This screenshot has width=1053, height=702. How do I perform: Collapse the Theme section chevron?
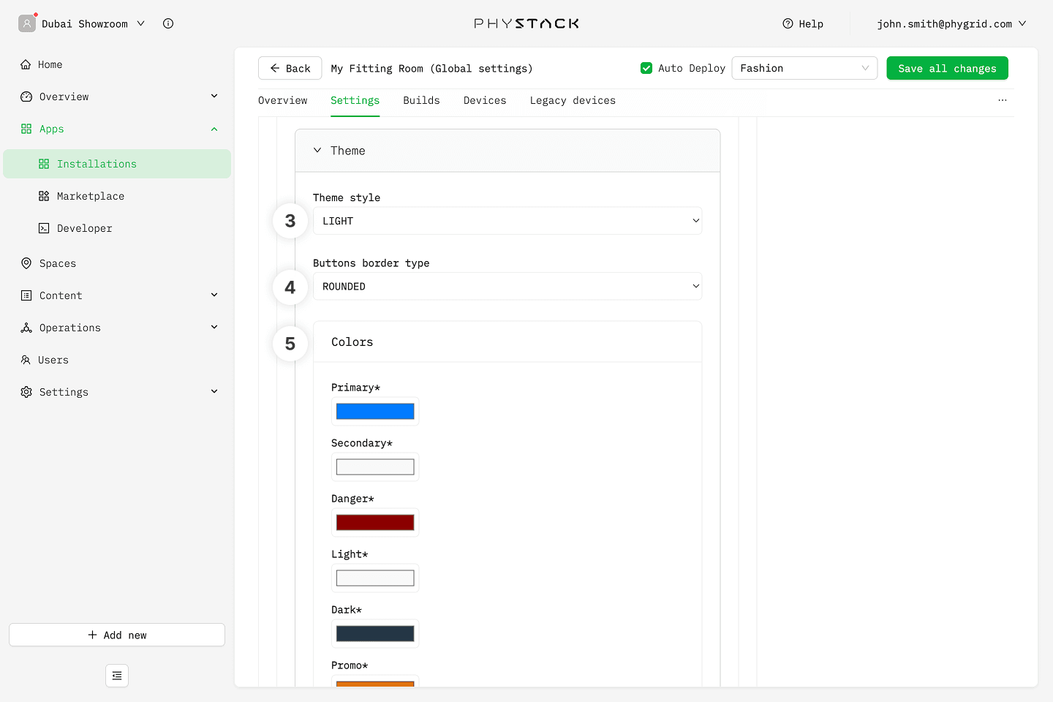click(317, 151)
